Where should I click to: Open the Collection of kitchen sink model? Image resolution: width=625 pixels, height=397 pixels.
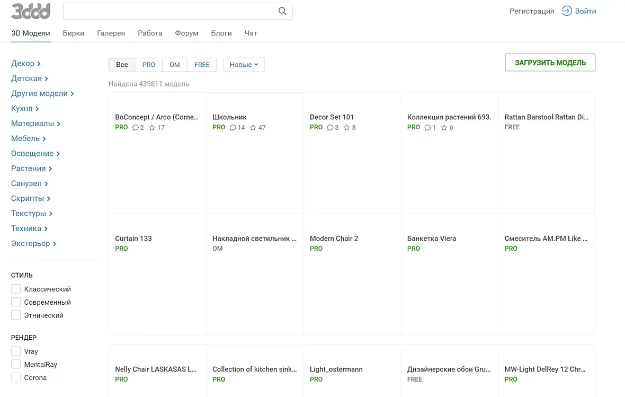pos(254,369)
